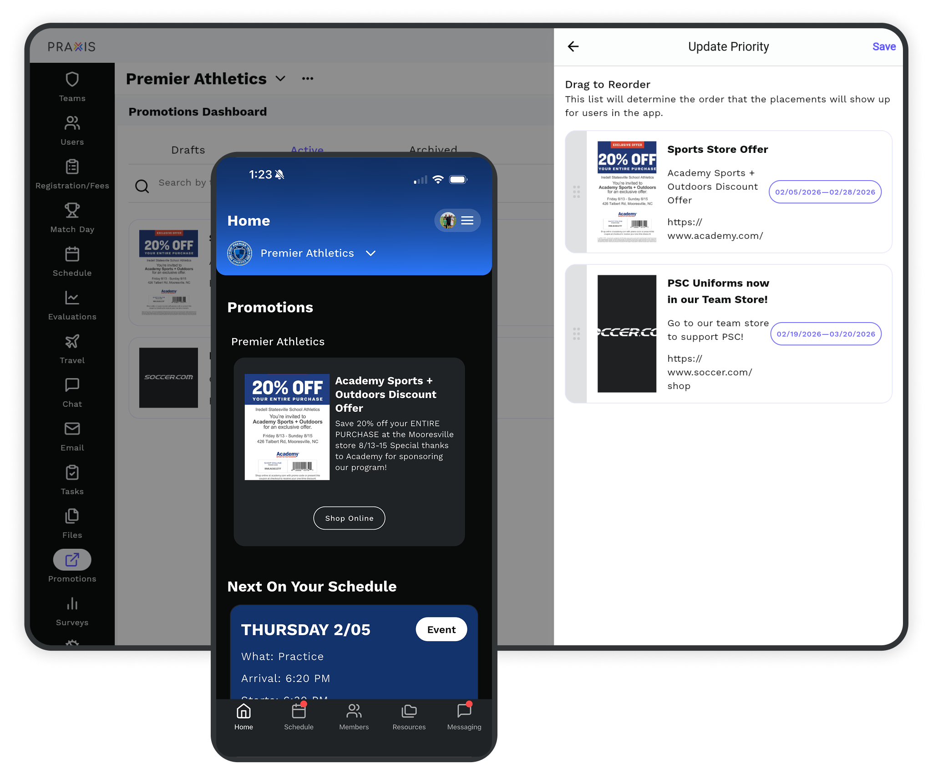Grab the drag handle of PSC Uniforms item
The height and width of the screenshot is (774, 933).
click(576, 334)
